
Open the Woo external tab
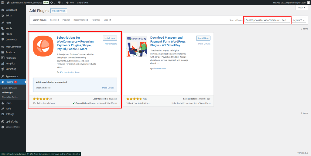click(x=107, y=20)
